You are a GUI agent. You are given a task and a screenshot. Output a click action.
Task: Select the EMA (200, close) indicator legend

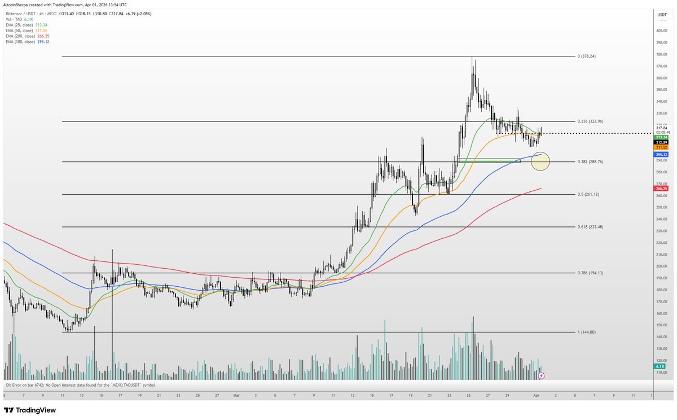[21, 36]
